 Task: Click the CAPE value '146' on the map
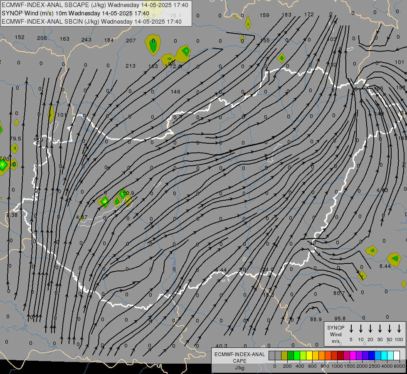175,91
